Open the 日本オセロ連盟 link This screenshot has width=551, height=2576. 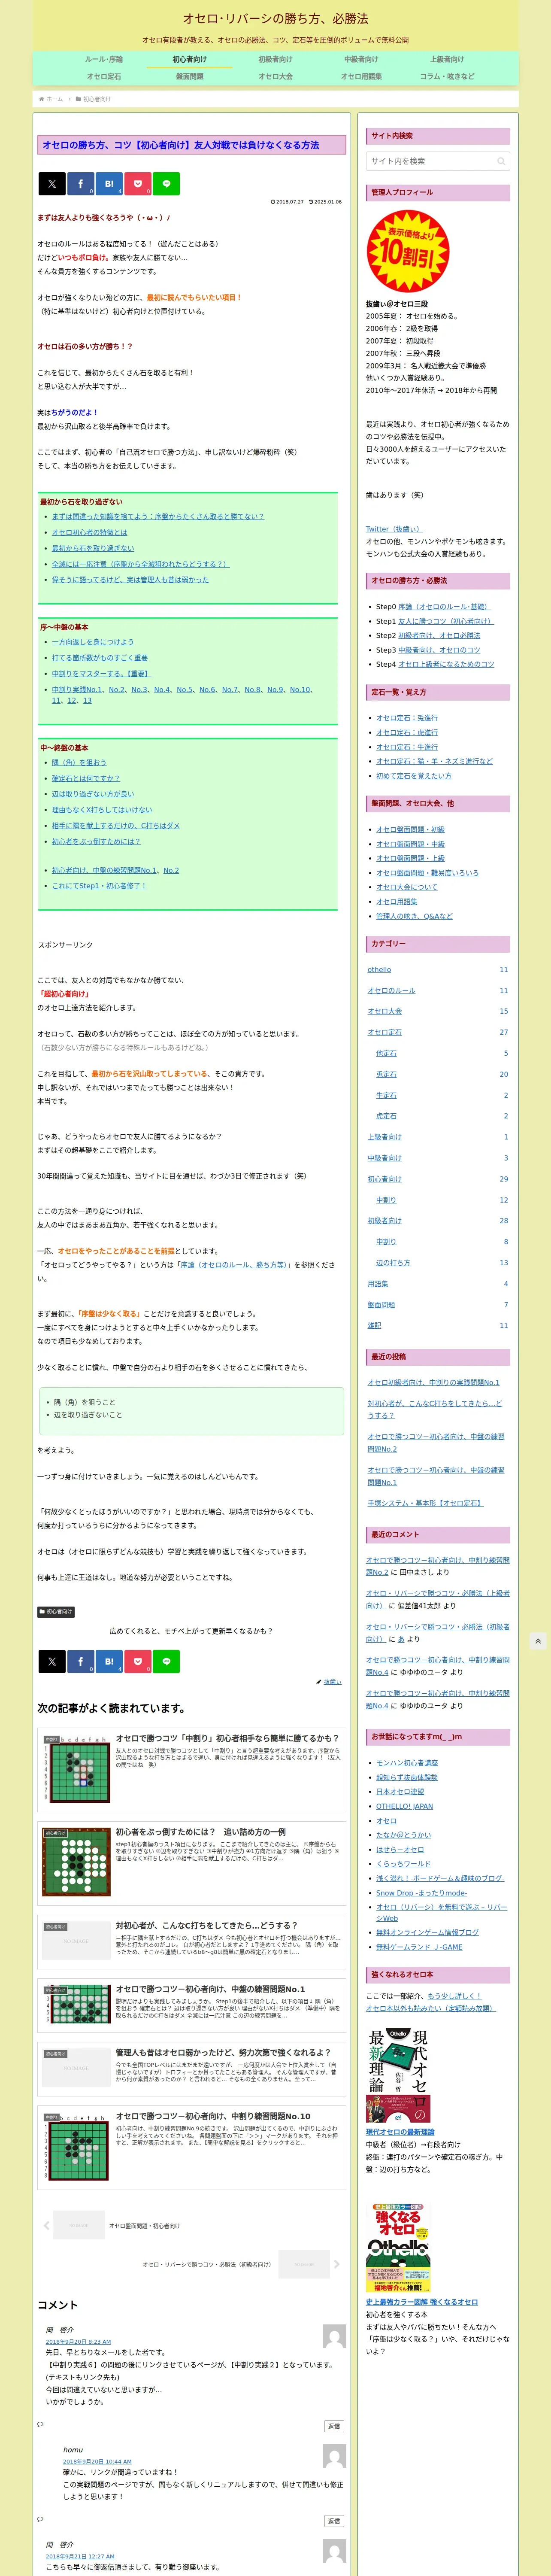tap(400, 1792)
